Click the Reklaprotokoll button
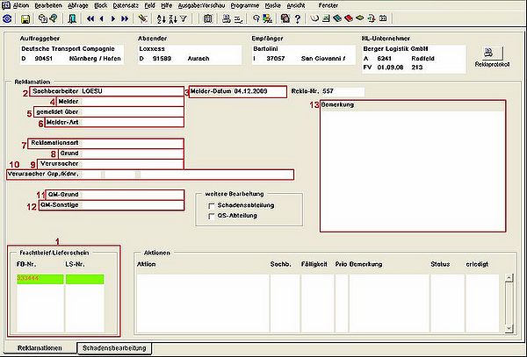This screenshot has width=527, height=357. coord(492,54)
